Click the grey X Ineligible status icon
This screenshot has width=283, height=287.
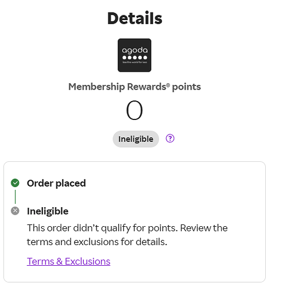(x=15, y=211)
